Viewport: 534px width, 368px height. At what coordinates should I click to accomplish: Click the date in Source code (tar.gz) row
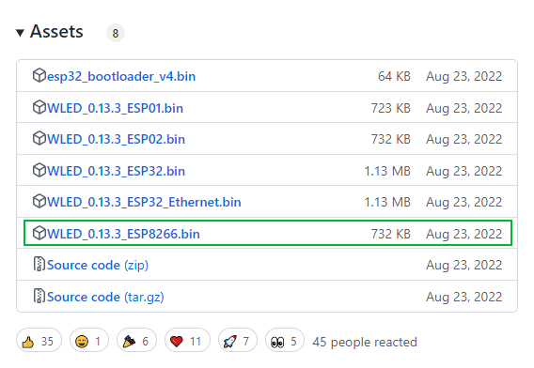pos(464,297)
